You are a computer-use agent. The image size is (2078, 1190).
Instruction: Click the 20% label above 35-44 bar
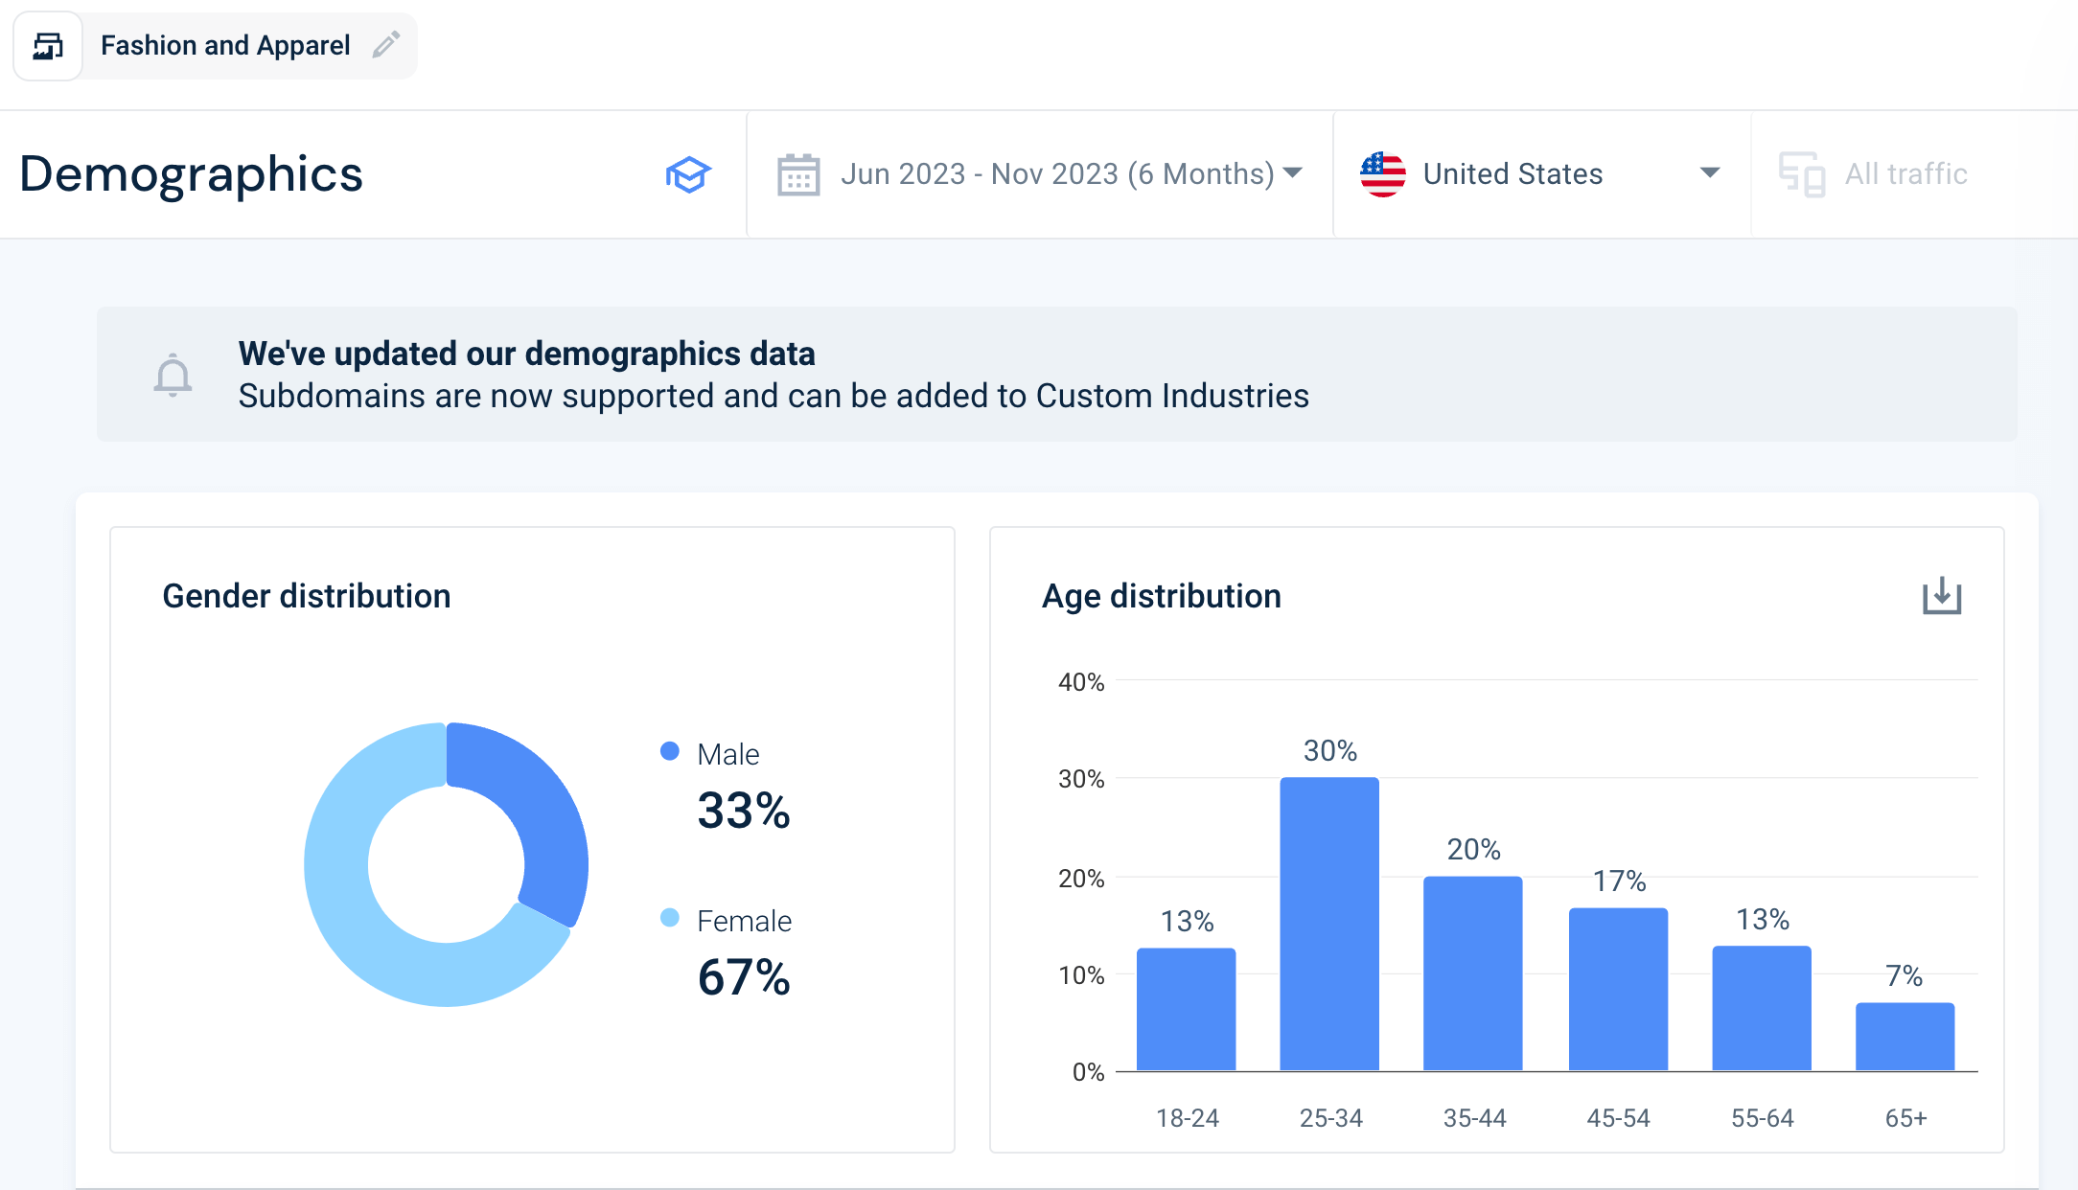click(x=1474, y=849)
